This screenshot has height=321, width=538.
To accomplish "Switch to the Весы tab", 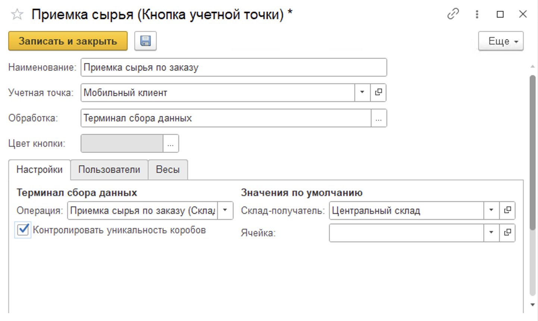I will point(168,169).
